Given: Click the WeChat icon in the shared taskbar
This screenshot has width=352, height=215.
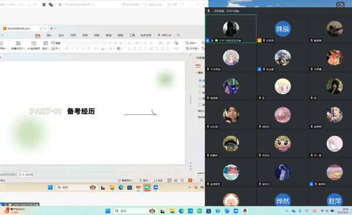Looking at the screenshot, I should tap(147, 187).
